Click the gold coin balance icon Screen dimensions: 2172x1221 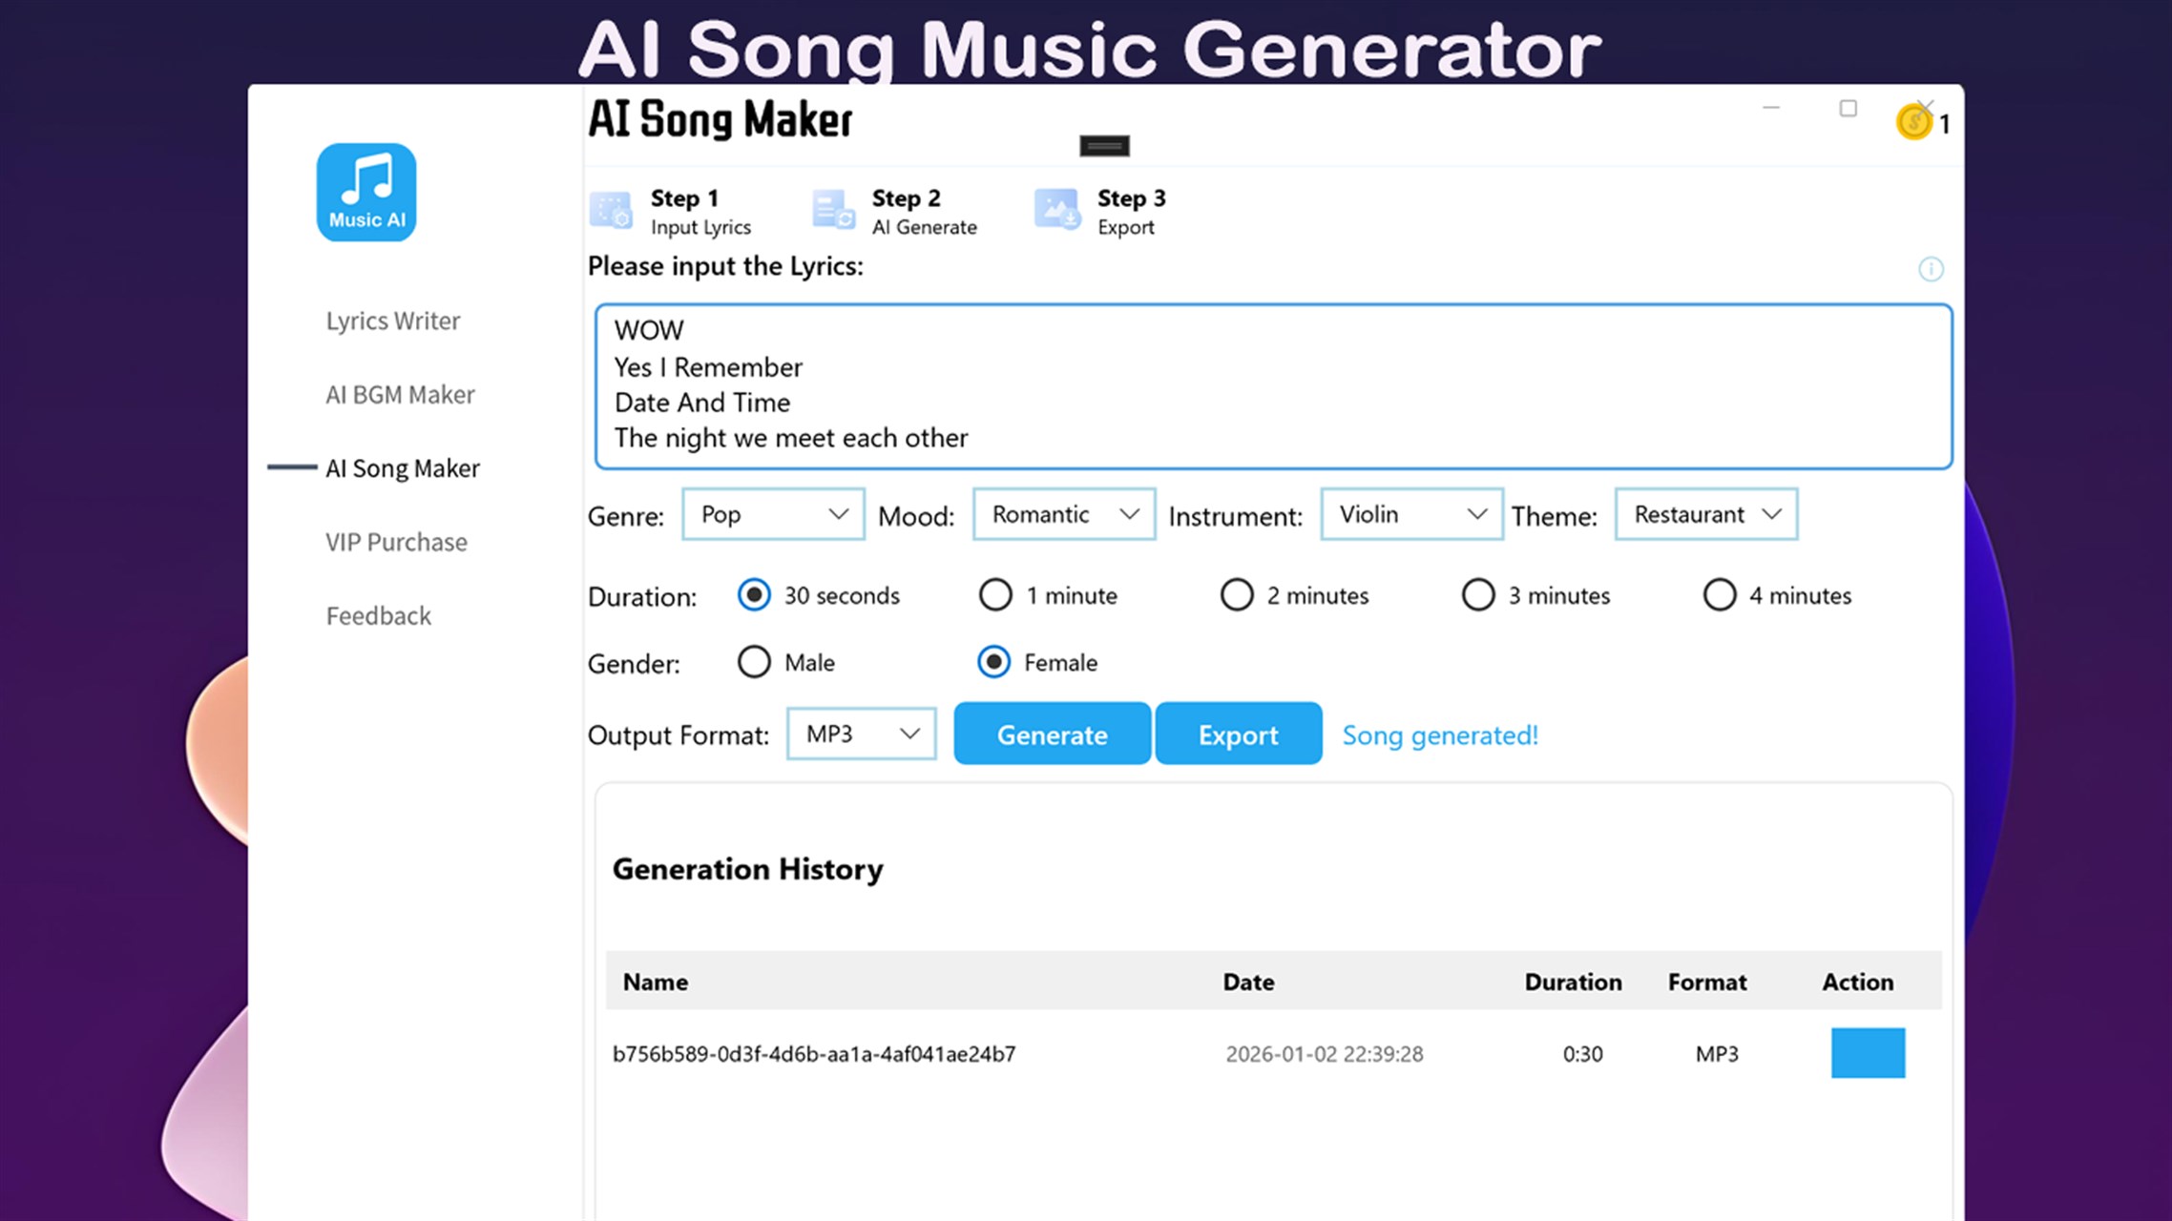(1912, 123)
